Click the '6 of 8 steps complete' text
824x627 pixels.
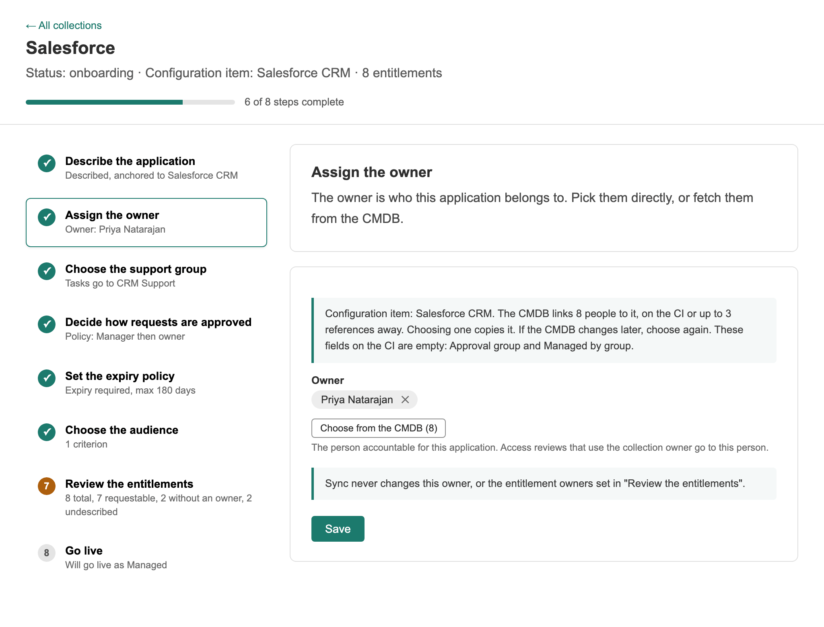[294, 102]
